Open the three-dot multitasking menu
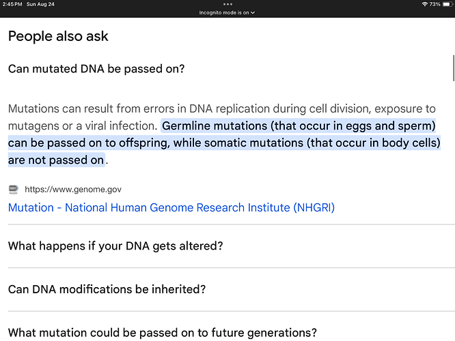This screenshot has width=455, height=341. tap(227, 4)
